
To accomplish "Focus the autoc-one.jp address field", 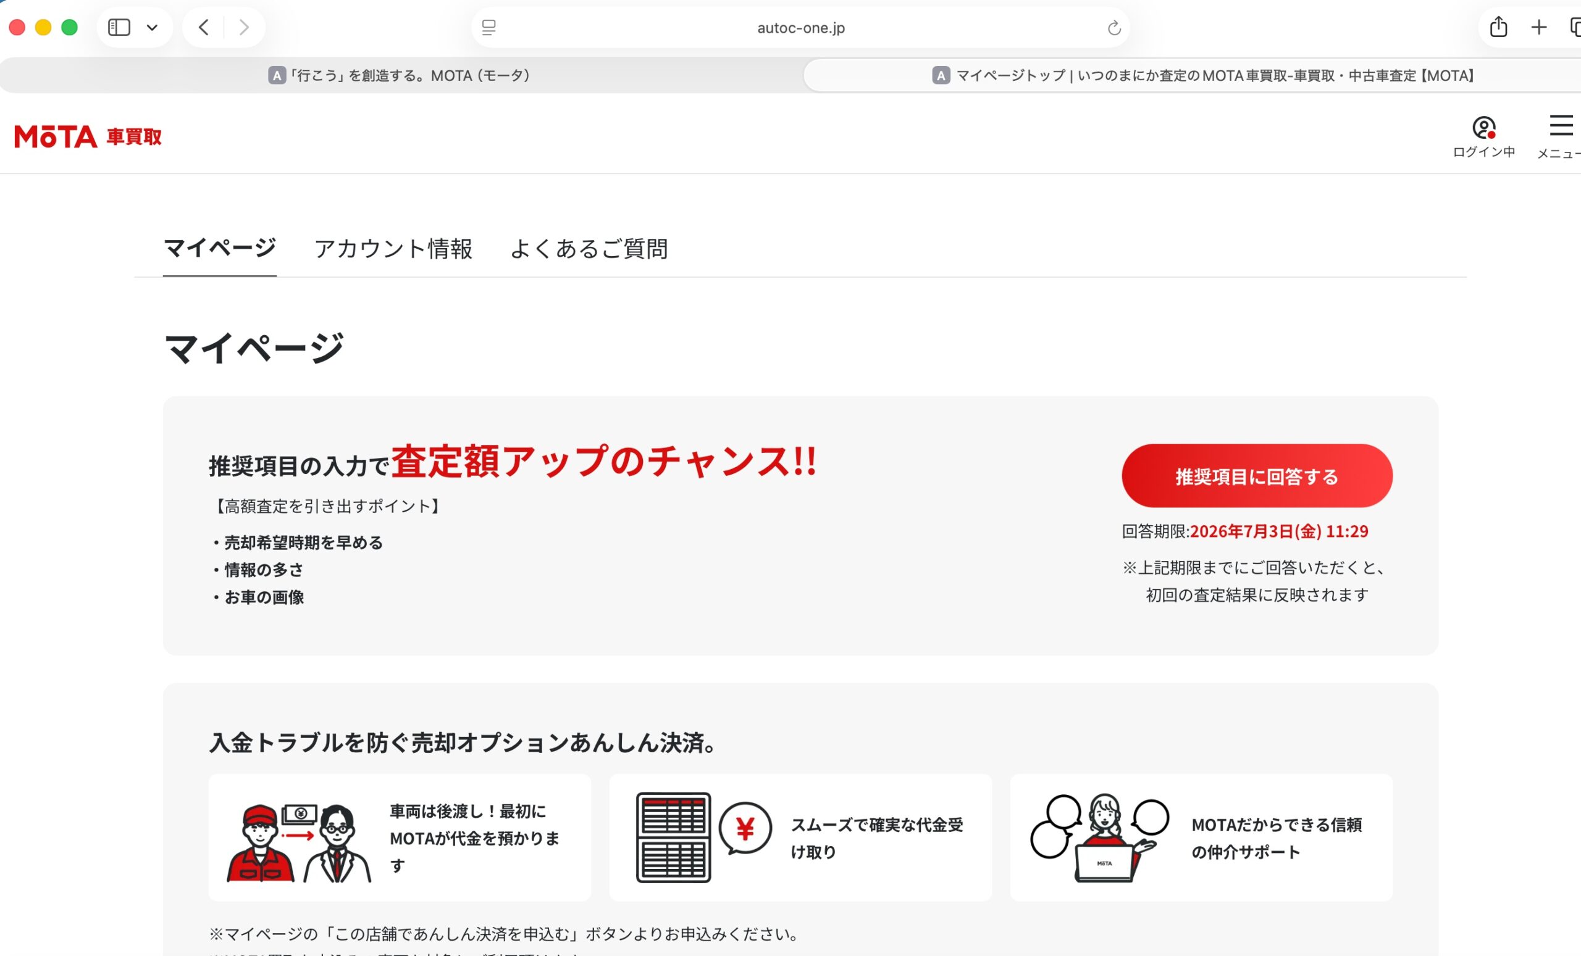I will pyautogui.click(x=801, y=28).
